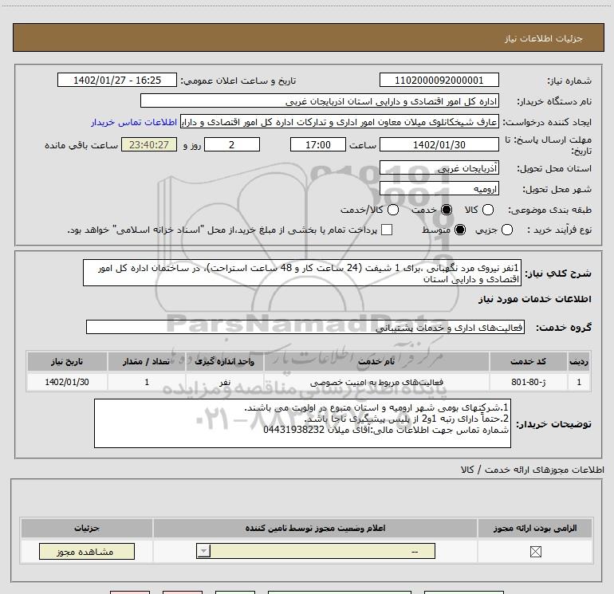Image resolution: width=614 pixels, height=594 pixels.
Task: Click the need number field 1102000092000001
Action: (439, 80)
